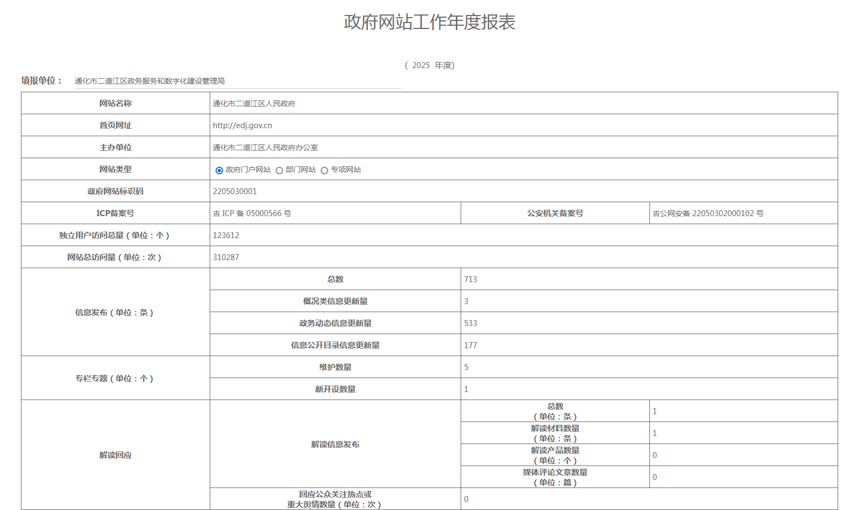Pick the 专项网站 radio option

click(x=324, y=171)
